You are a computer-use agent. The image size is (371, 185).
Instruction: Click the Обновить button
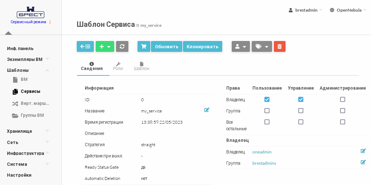click(x=166, y=46)
